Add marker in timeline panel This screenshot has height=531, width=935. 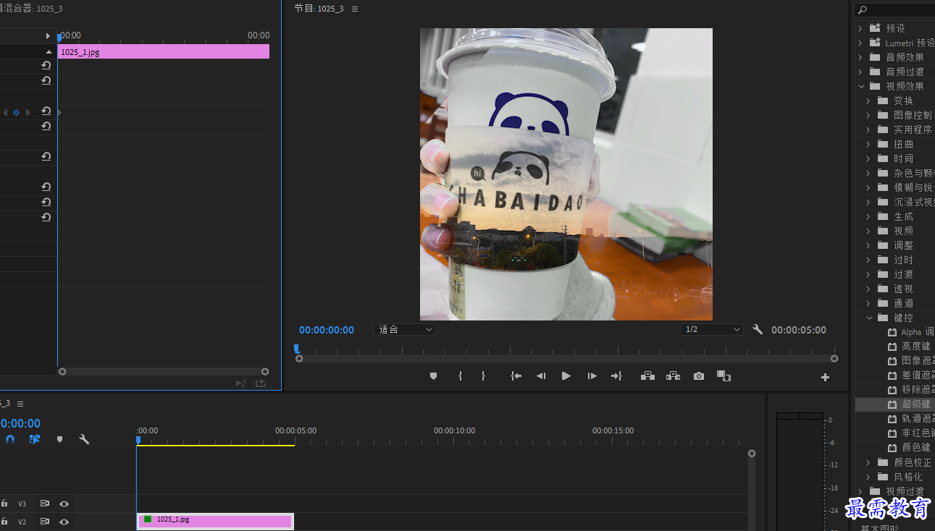59,439
